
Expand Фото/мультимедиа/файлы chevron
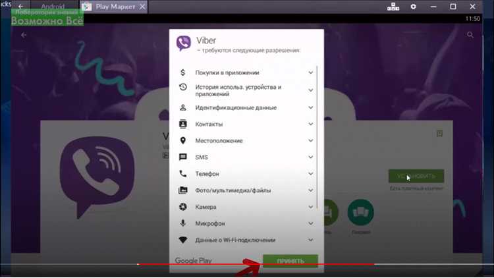tap(311, 190)
